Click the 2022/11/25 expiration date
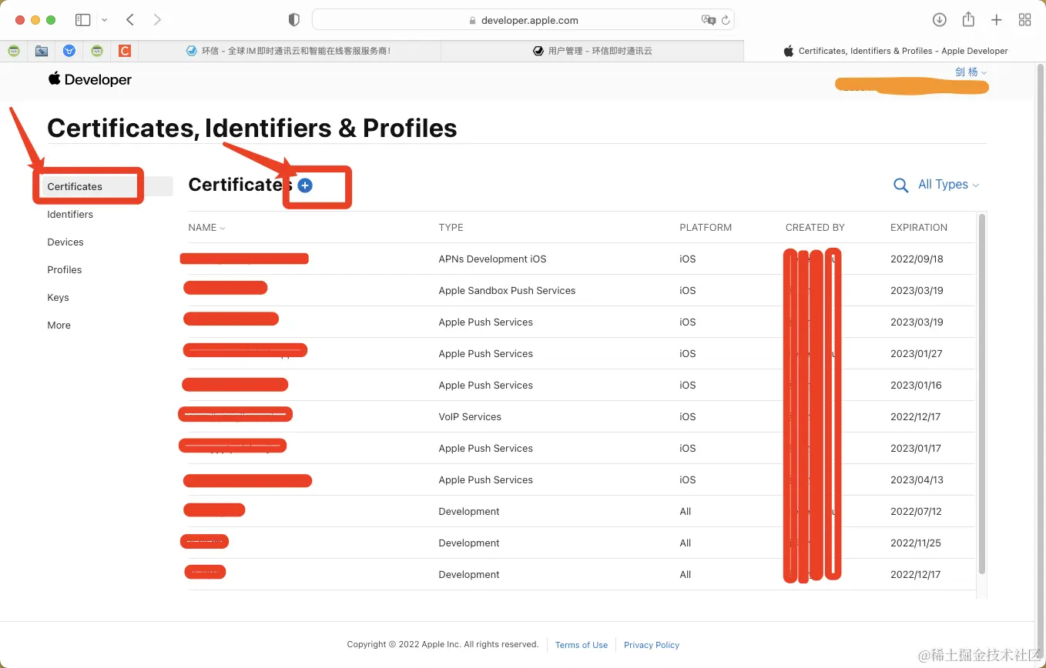The height and width of the screenshot is (668, 1046). (x=916, y=543)
